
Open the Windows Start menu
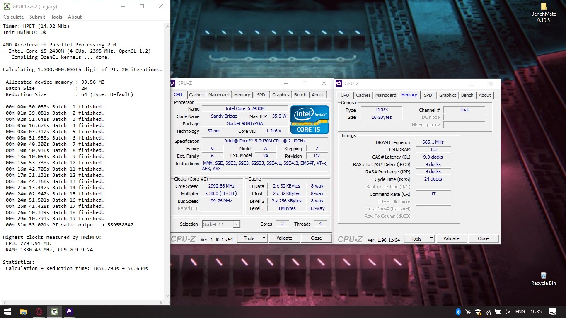pyautogui.click(x=7, y=312)
